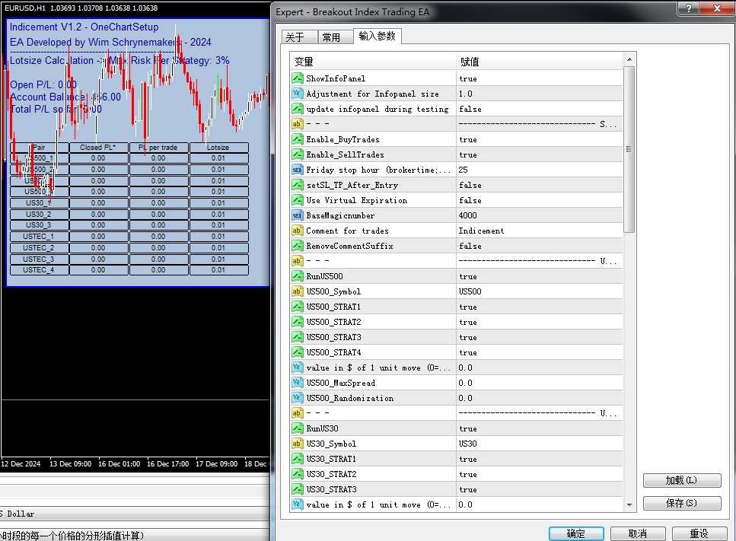Click the ShowInfoPanel boolean parameter icon
Viewport: 736px width, 541px height.
298,78
